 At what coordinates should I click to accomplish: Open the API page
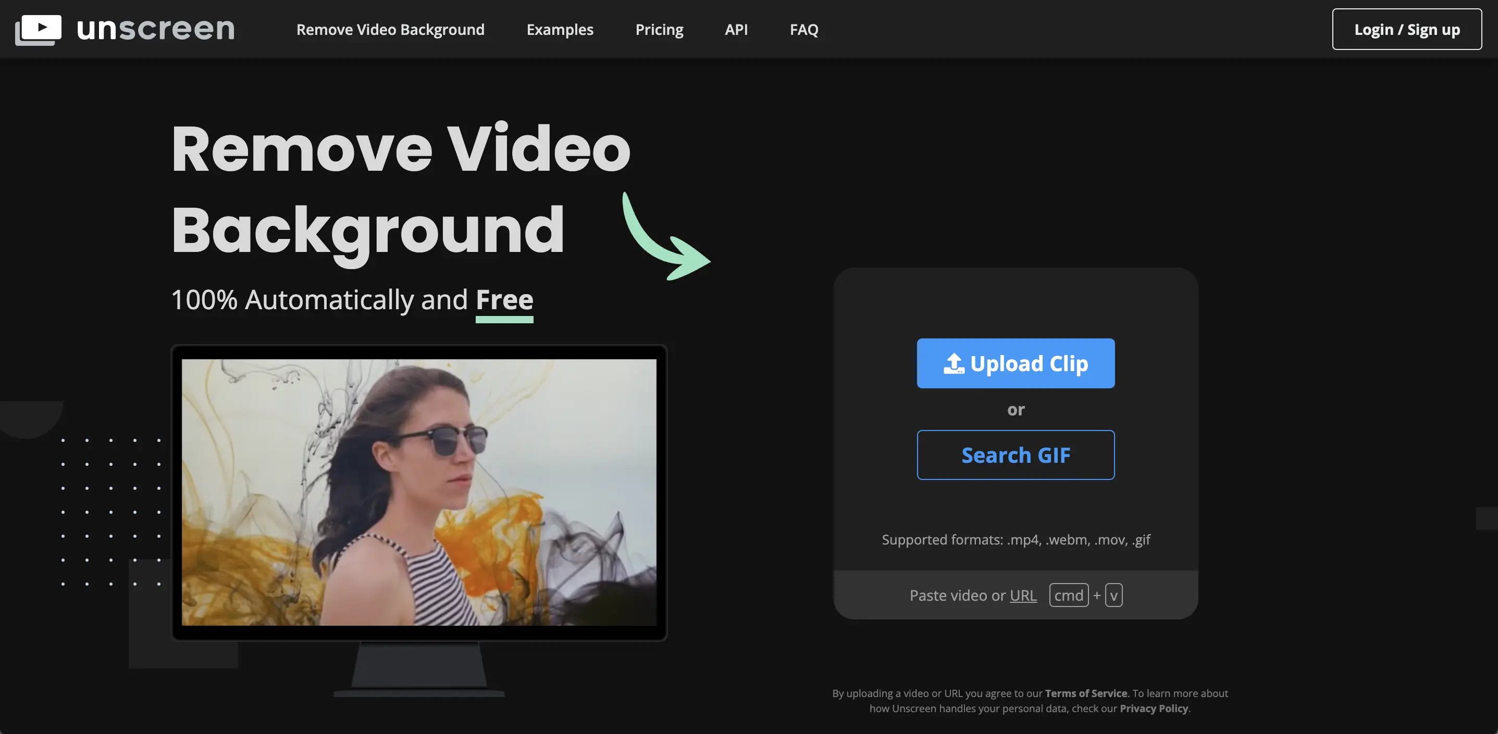click(x=736, y=29)
